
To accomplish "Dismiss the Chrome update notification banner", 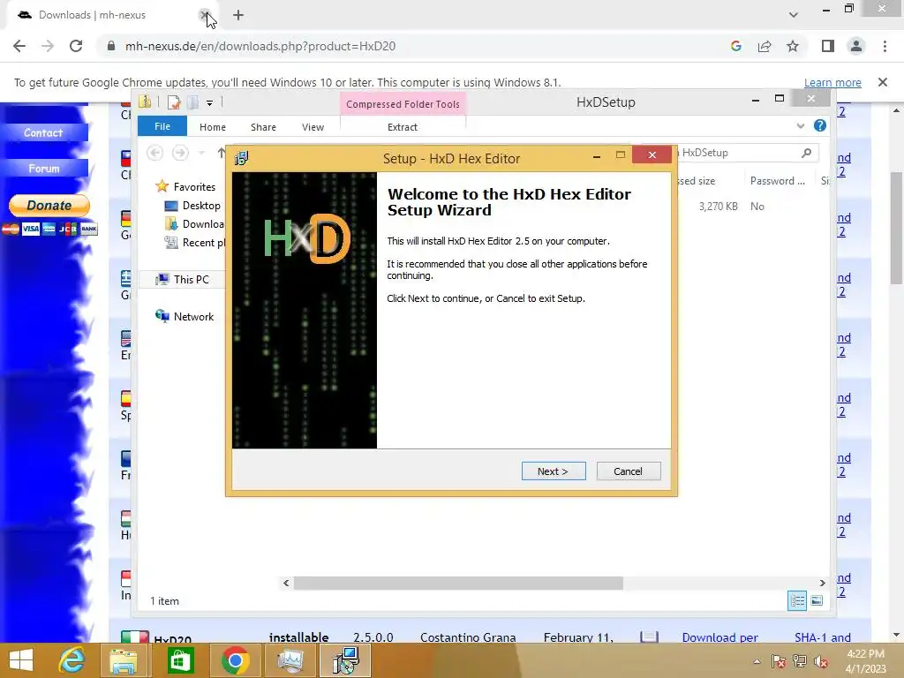I will pos(882,82).
